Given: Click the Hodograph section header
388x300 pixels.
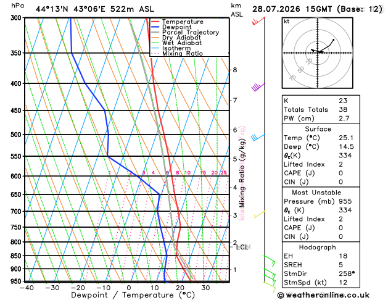Looking at the screenshot, I should tap(318, 248).
